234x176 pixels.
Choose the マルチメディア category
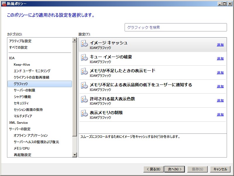(23, 116)
